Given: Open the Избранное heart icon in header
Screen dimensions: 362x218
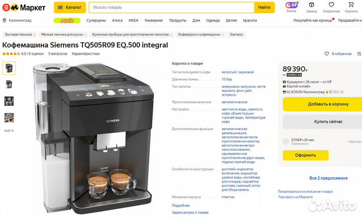Looking at the screenshot, I should point(331,5).
